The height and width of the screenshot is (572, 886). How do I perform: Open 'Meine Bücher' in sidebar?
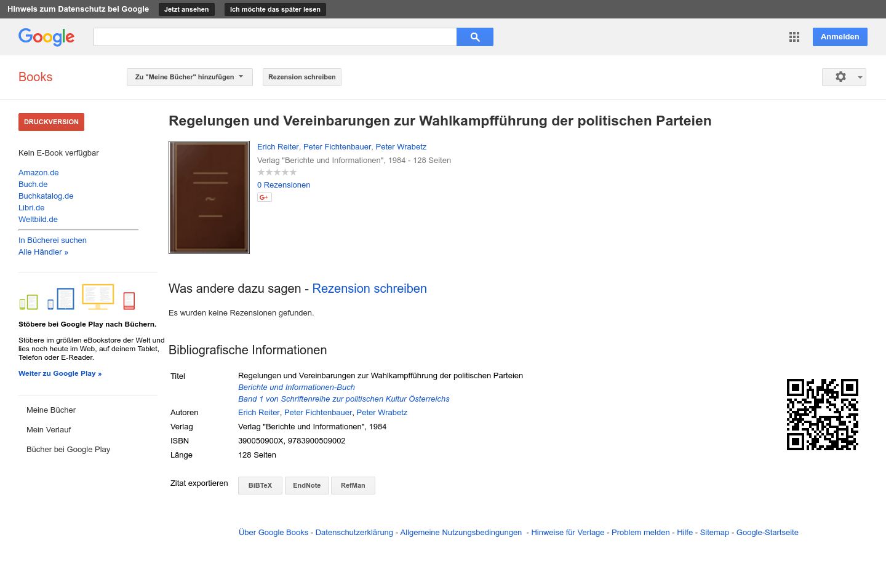(x=51, y=410)
